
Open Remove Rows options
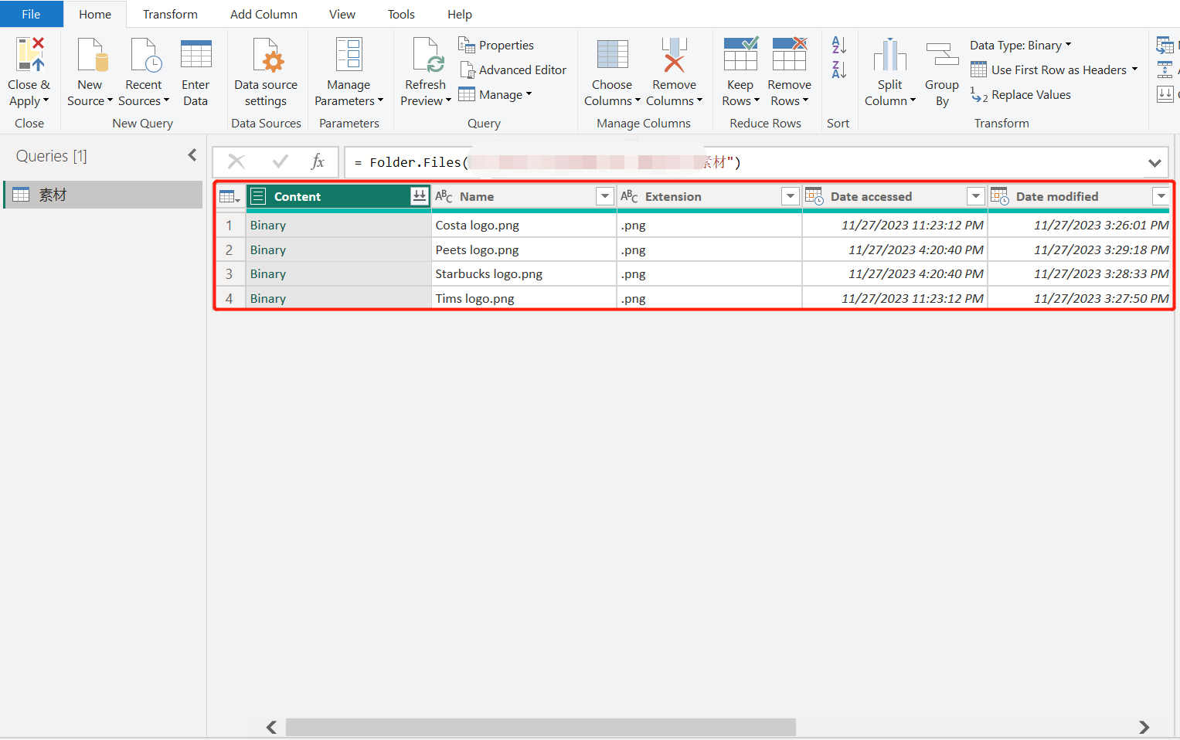point(789,70)
